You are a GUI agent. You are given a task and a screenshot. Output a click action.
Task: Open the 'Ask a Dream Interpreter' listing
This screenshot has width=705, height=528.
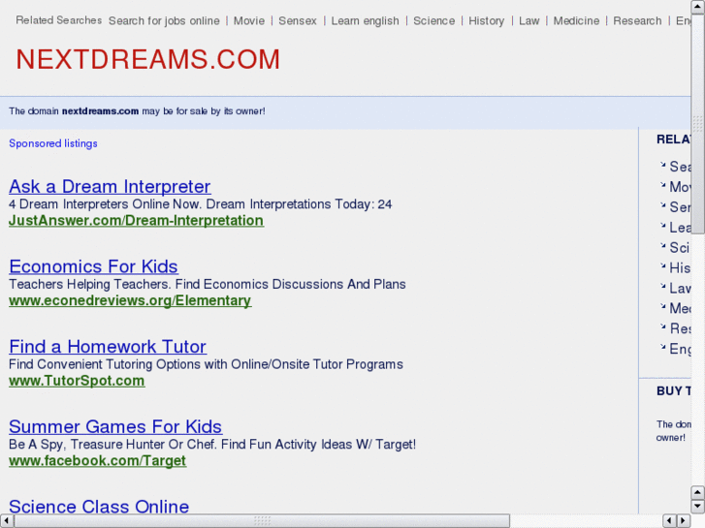[110, 186]
